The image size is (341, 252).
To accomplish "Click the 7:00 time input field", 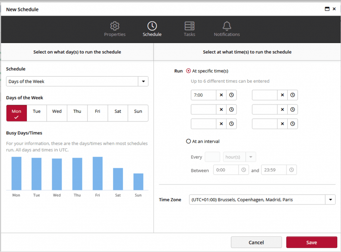I will (x=203, y=95).
